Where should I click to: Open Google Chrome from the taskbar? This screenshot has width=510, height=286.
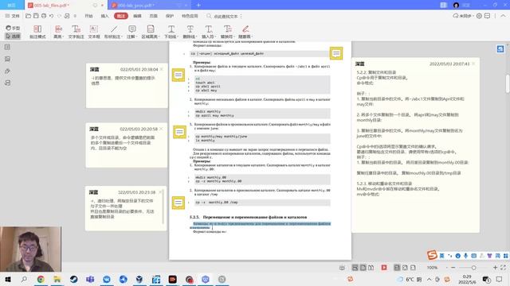click(x=41, y=279)
